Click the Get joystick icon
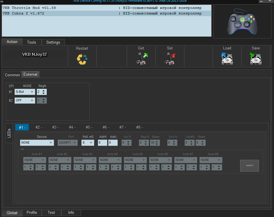 tap(142, 59)
